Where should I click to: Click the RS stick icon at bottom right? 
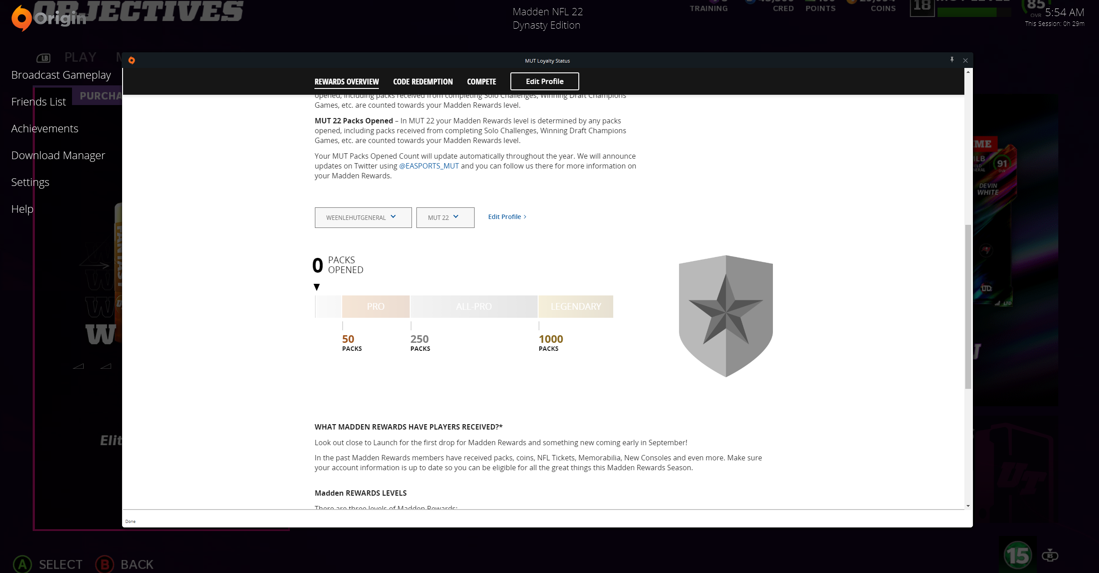pyautogui.click(x=1050, y=556)
